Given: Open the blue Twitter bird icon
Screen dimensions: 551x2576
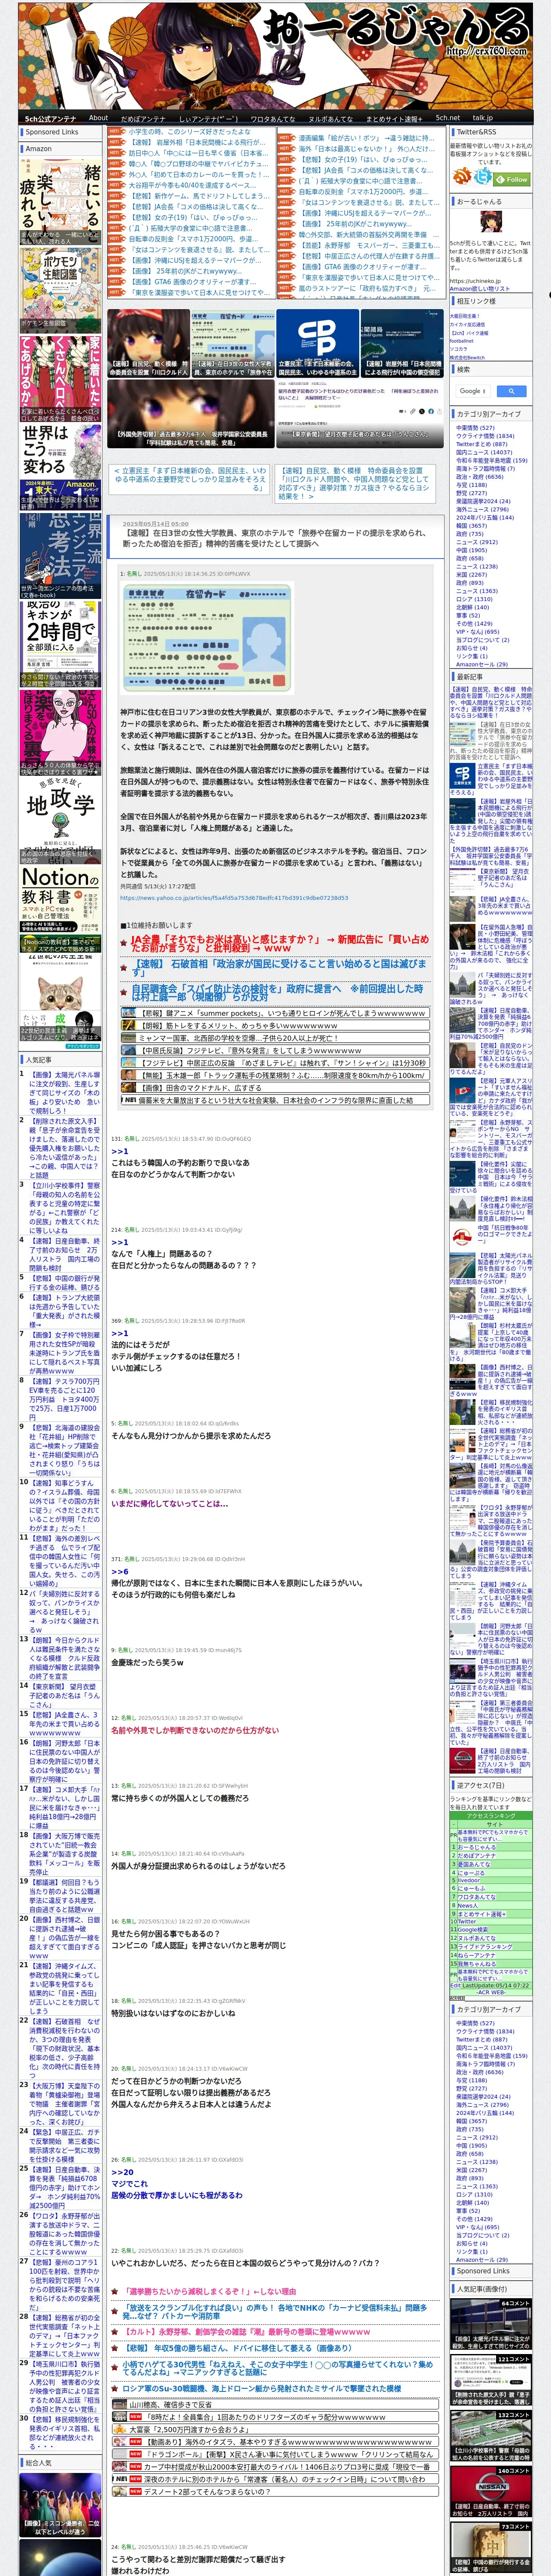Looking at the screenshot, I should [x=483, y=177].
